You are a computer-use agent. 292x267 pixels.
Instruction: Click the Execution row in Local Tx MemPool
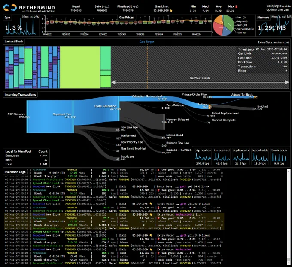(26, 156)
